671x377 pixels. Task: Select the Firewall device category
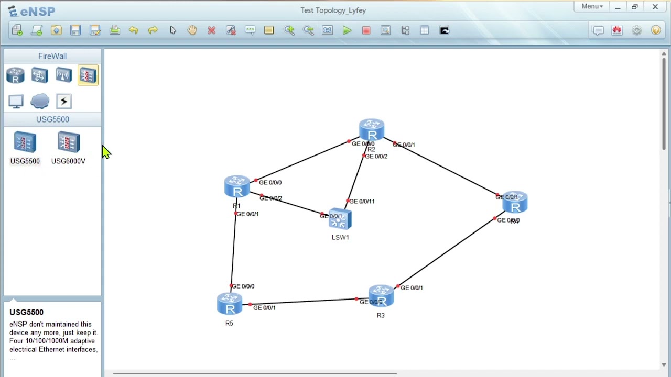click(x=88, y=75)
